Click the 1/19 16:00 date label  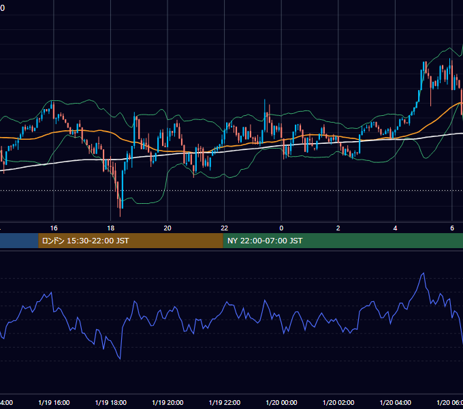pos(54,402)
